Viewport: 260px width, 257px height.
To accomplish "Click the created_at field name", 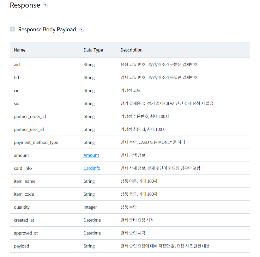I will click(x=24, y=220).
